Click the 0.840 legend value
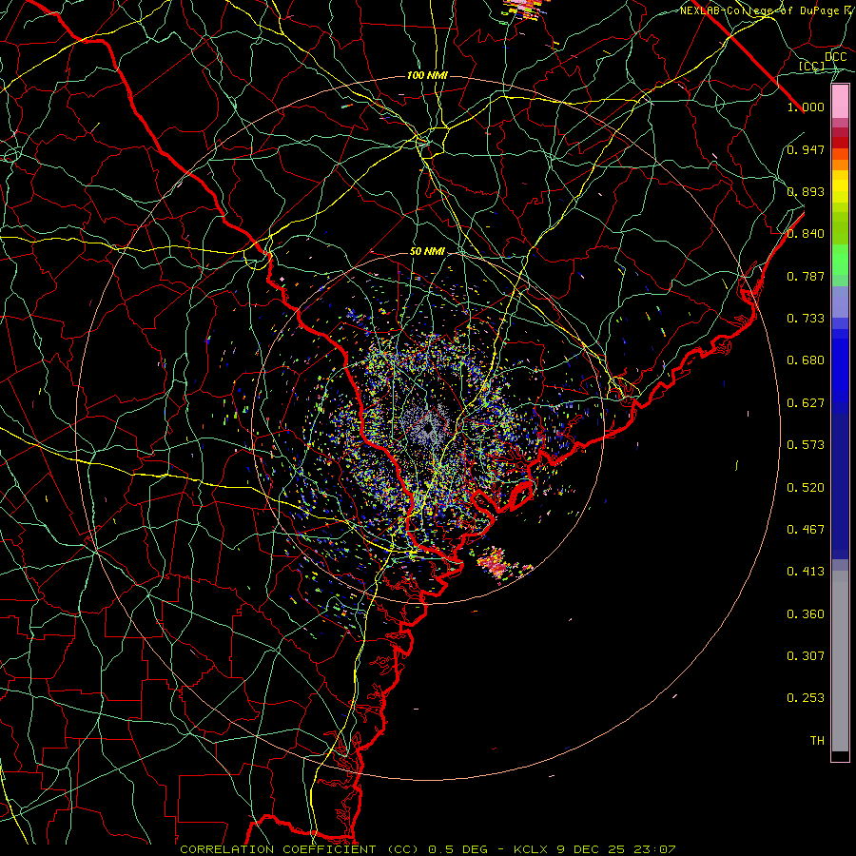The width and height of the screenshot is (856, 856). tap(806, 234)
